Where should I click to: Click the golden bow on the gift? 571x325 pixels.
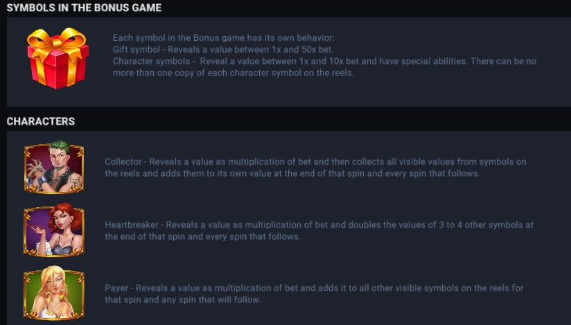tap(57, 41)
